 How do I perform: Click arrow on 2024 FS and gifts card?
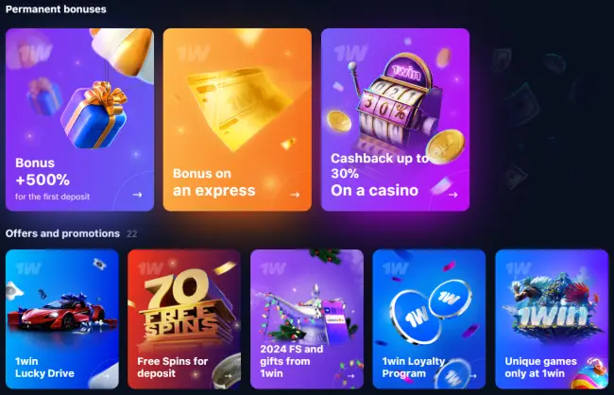[x=350, y=376]
